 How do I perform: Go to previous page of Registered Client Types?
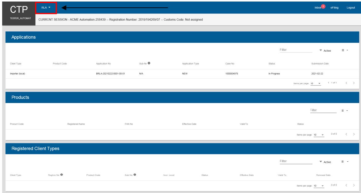(x=346, y=185)
